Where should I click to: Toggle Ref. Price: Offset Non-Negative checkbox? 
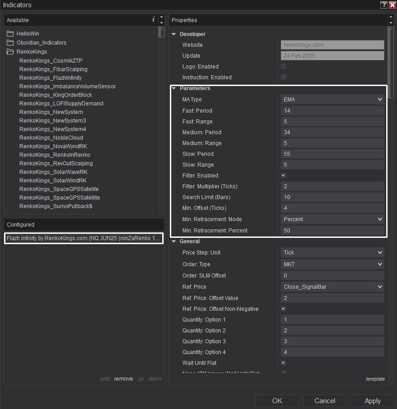coord(283,309)
